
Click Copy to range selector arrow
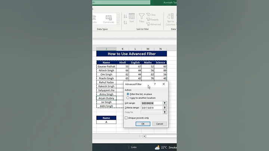point(164,112)
